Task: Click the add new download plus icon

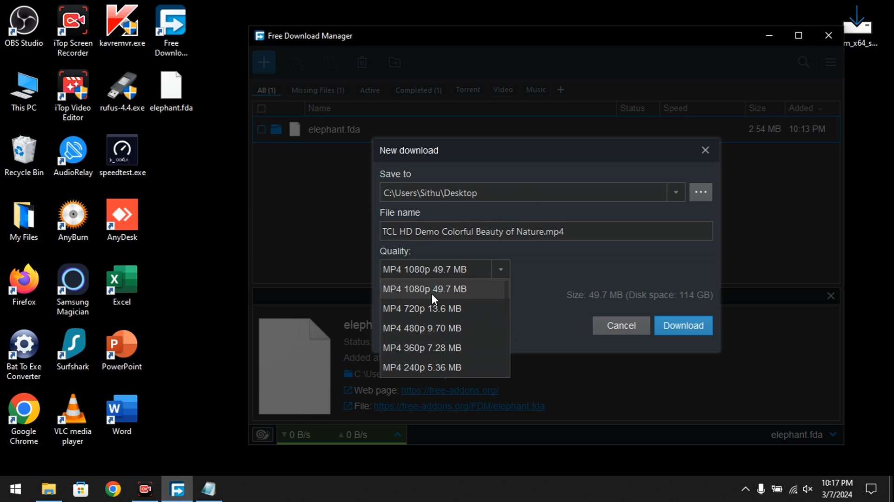Action: point(264,62)
